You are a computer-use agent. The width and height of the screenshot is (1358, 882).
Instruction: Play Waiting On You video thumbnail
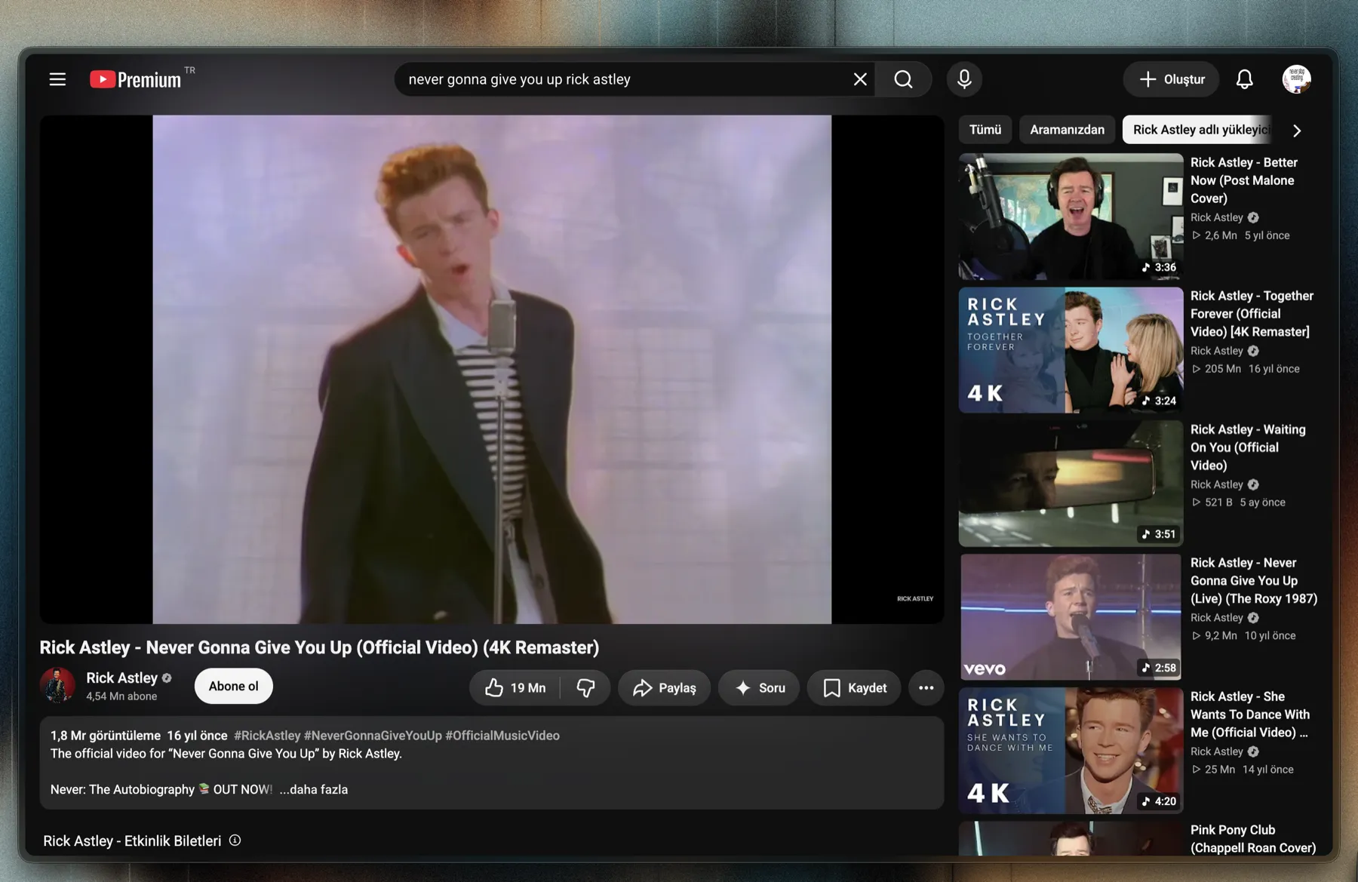(1071, 484)
